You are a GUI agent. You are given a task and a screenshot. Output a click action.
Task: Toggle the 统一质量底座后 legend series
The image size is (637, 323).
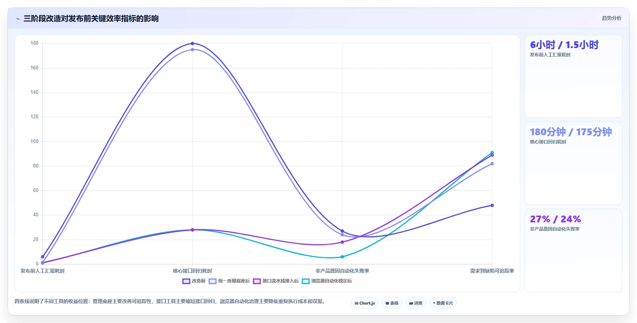pos(229,281)
